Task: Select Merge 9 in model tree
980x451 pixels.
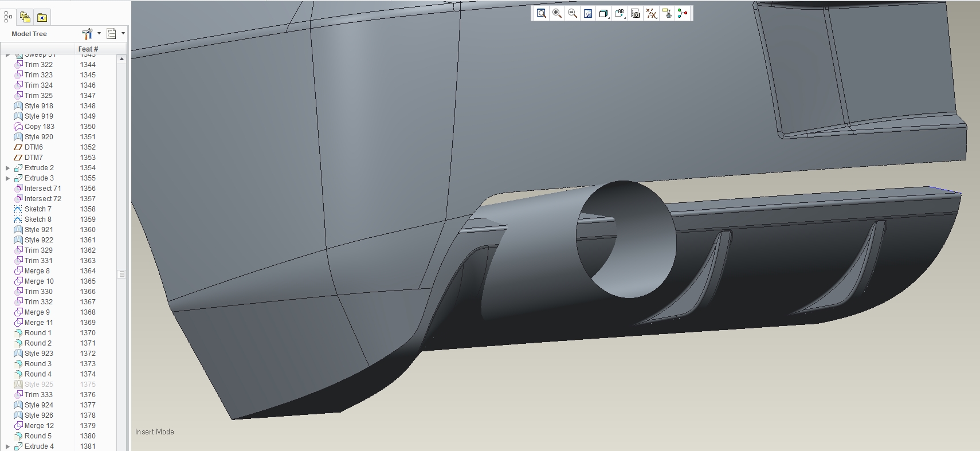Action: (37, 312)
